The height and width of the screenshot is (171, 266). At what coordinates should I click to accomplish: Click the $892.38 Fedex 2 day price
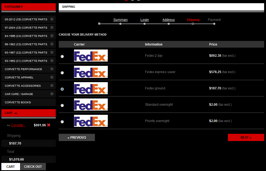tap(215, 56)
